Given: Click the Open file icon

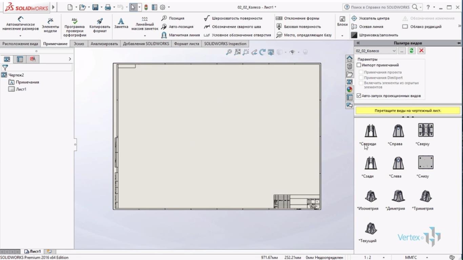Looking at the screenshot, I should coord(82,7).
